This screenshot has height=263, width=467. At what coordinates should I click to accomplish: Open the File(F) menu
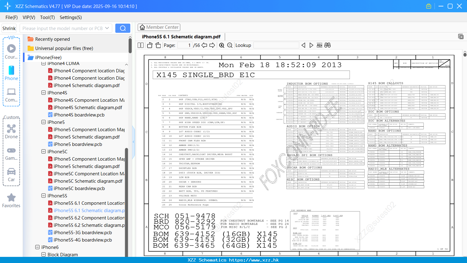[12, 17]
